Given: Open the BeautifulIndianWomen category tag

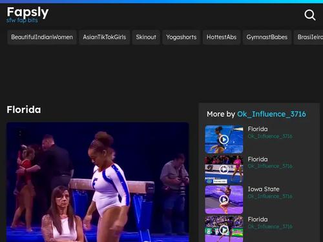Looking at the screenshot, I should pyautogui.click(x=42, y=37).
